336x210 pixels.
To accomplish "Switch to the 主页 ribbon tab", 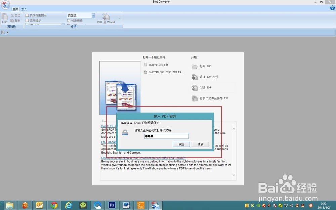I will tap(15, 9).
